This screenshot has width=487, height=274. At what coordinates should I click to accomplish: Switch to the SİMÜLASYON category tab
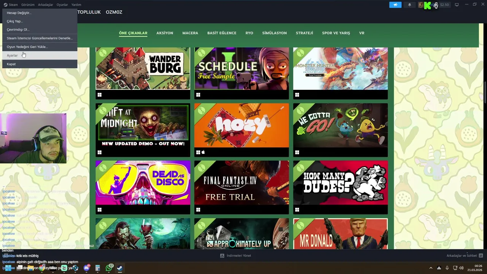[274, 33]
